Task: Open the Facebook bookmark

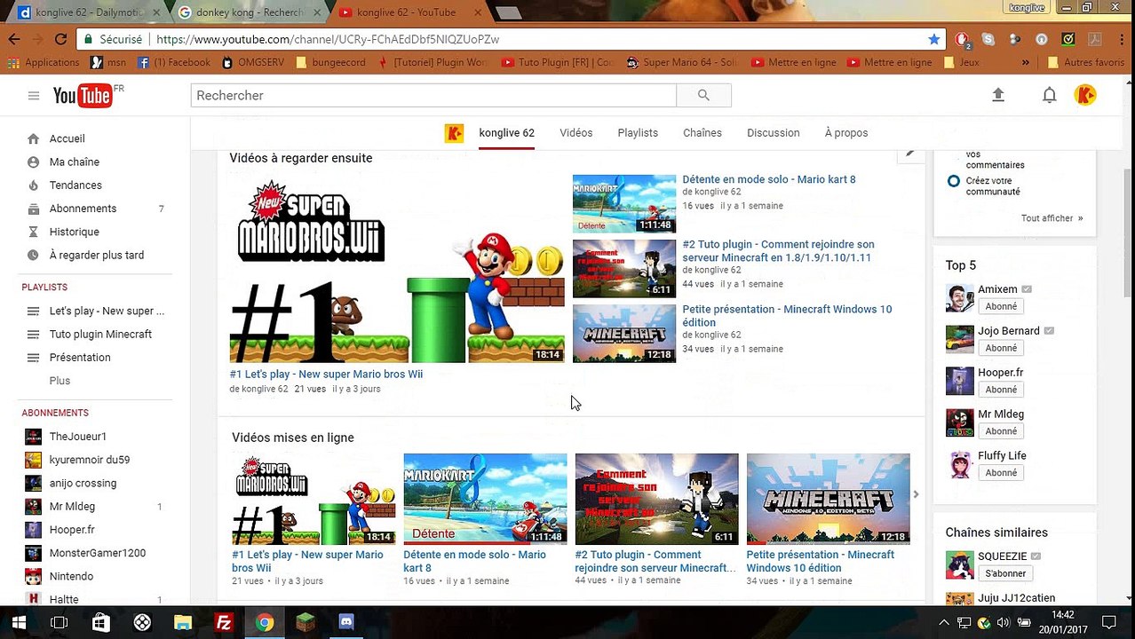Action: point(173,62)
